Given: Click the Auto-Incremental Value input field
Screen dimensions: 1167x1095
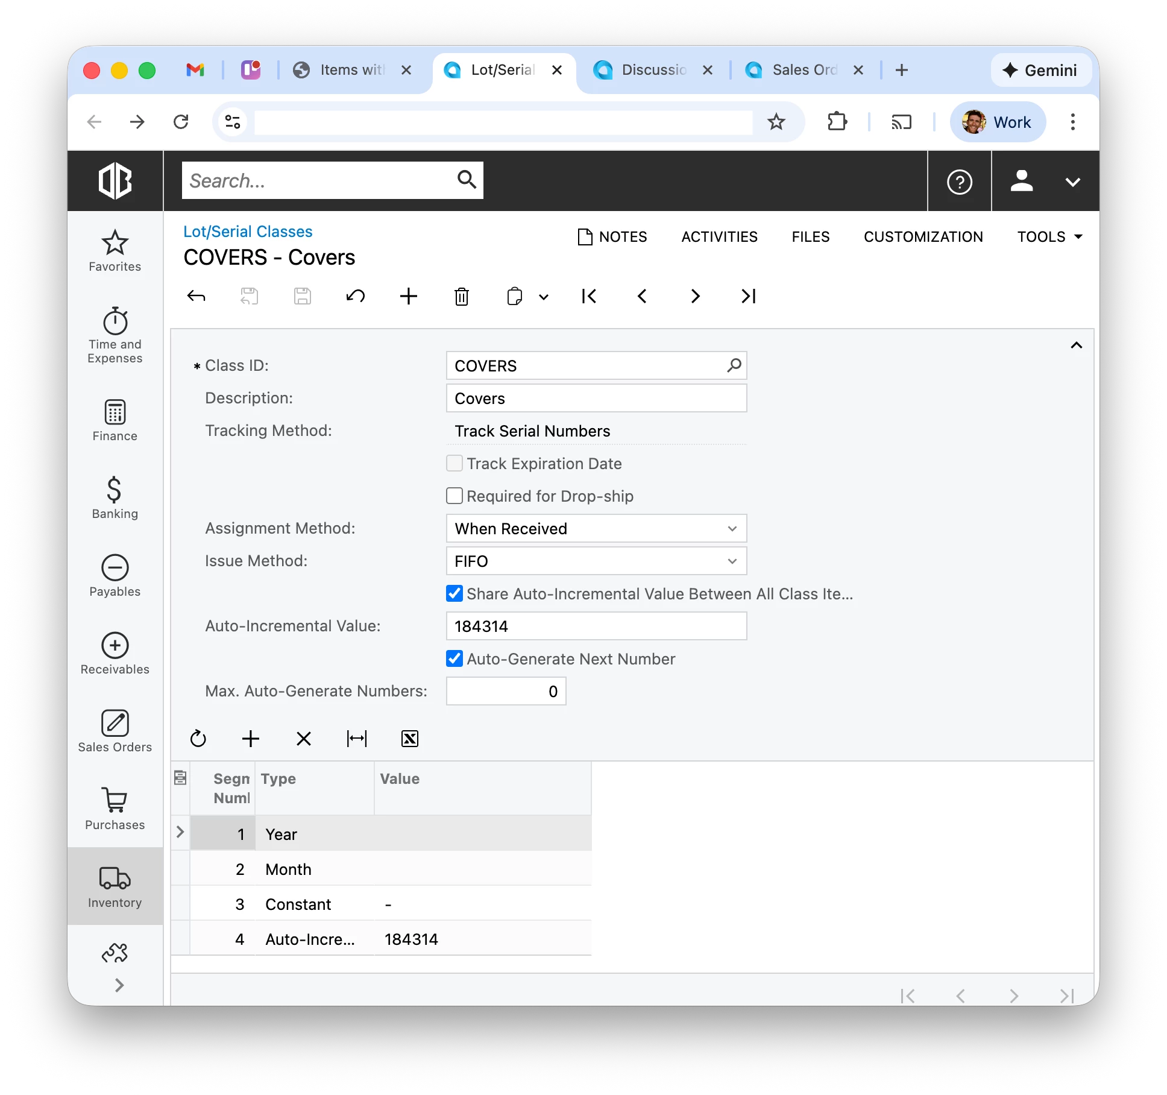Looking at the screenshot, I should coord(596,626).
